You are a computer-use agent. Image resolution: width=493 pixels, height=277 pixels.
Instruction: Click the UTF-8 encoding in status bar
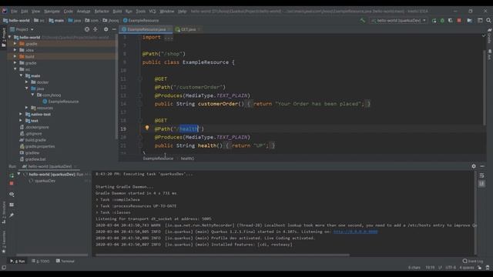(451, 268)
